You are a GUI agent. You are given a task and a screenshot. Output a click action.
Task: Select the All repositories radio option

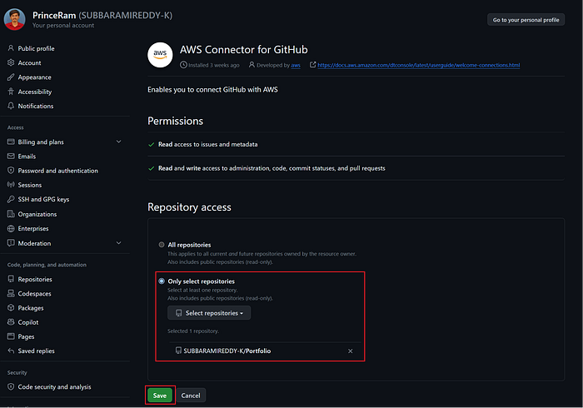[x=162, y=245]
